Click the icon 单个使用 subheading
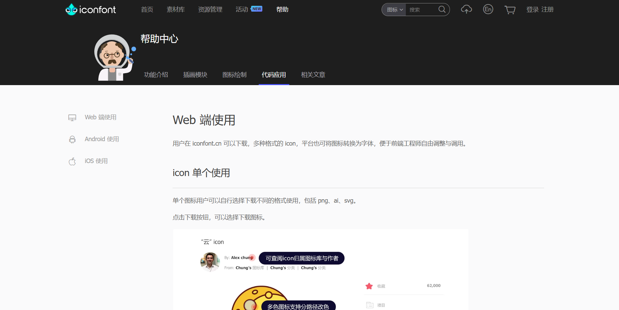This screenshot has height=310, width=619. 201,173
